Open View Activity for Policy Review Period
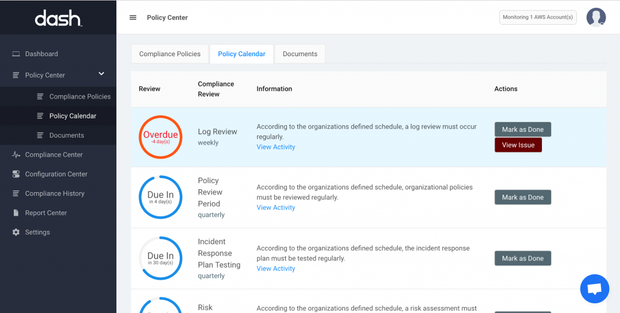 click(275, 207)
